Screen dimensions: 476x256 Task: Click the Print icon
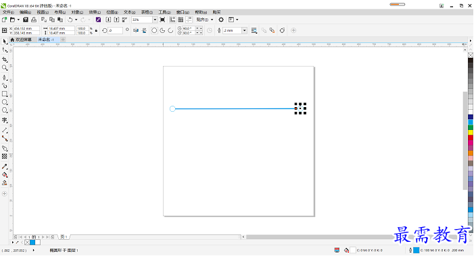pos(34,20)
